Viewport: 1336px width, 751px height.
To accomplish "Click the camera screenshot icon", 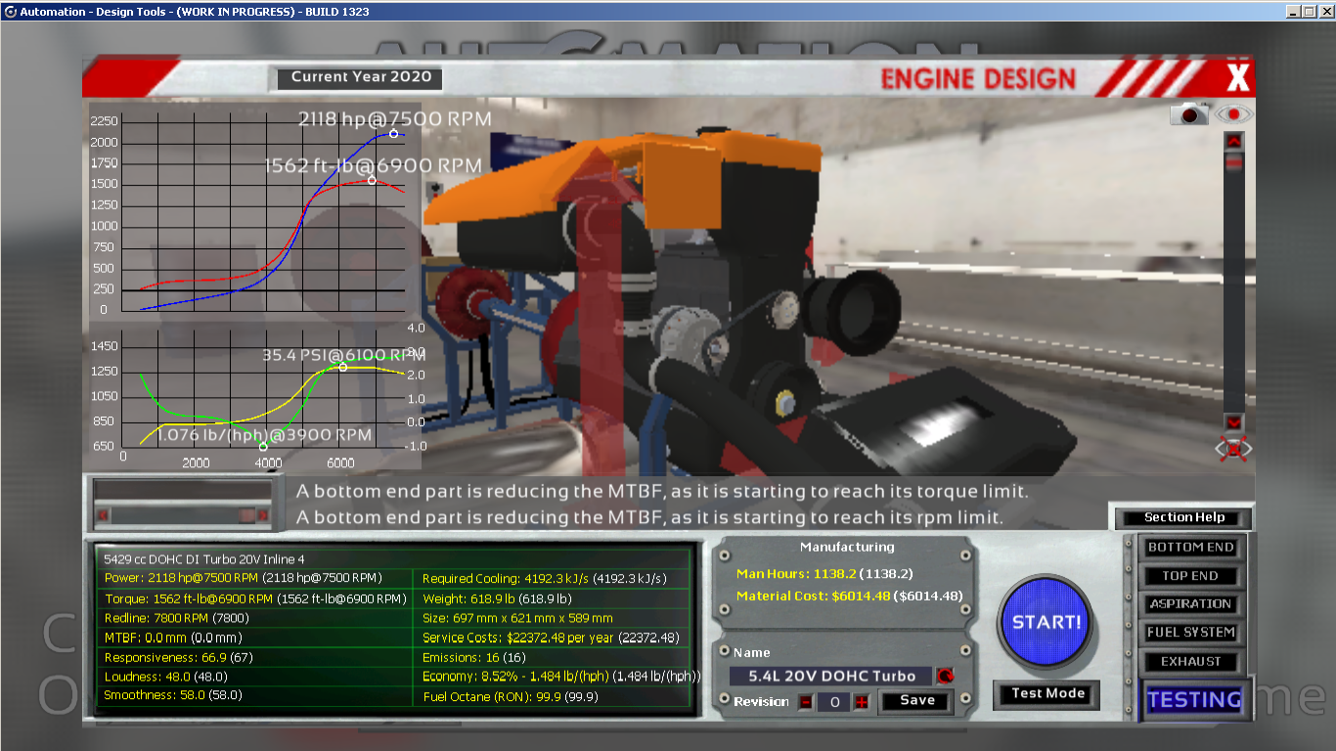I will [x=1190, y=114].
